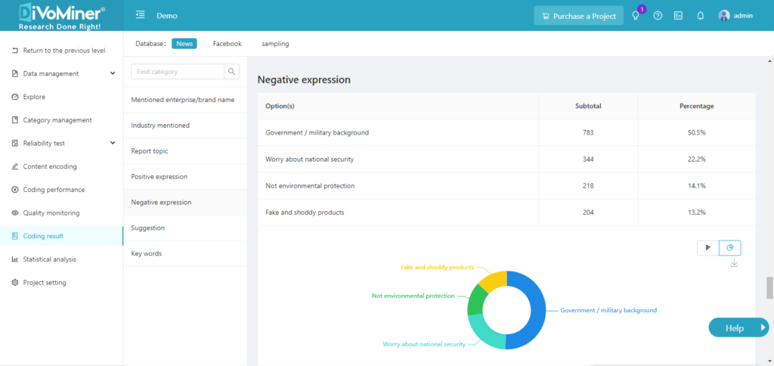Open admin user menu
The width and height of the screenshot is (774, 366).
(735, 16)
